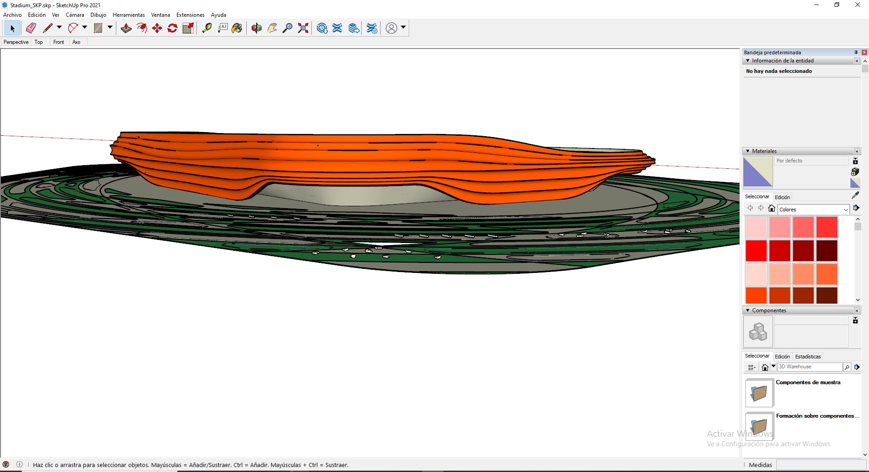This screenshot has height=472, width=869.
Task: Switch to Estadísticas tab in Componentes
Action: tap(808, 357)
